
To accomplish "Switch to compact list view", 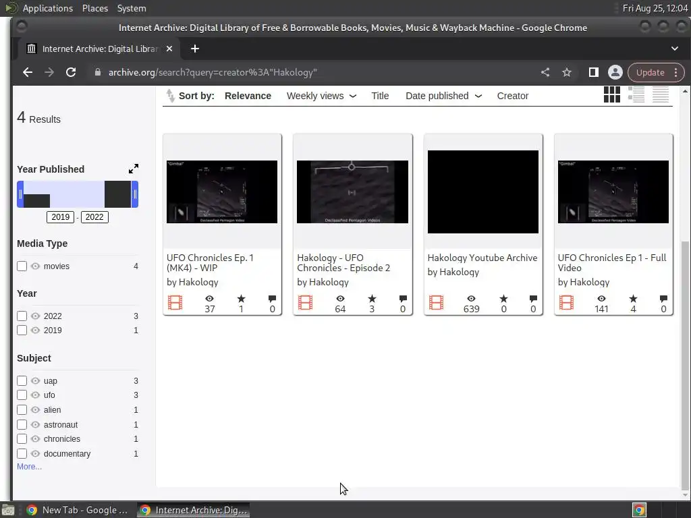I will (661, 94).
